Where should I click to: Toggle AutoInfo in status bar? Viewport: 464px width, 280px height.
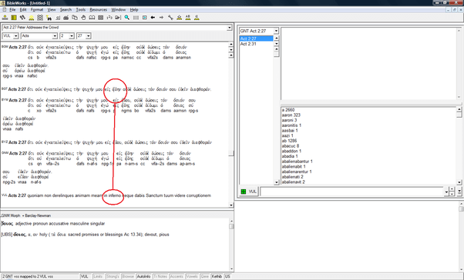(x=143, y=276)
